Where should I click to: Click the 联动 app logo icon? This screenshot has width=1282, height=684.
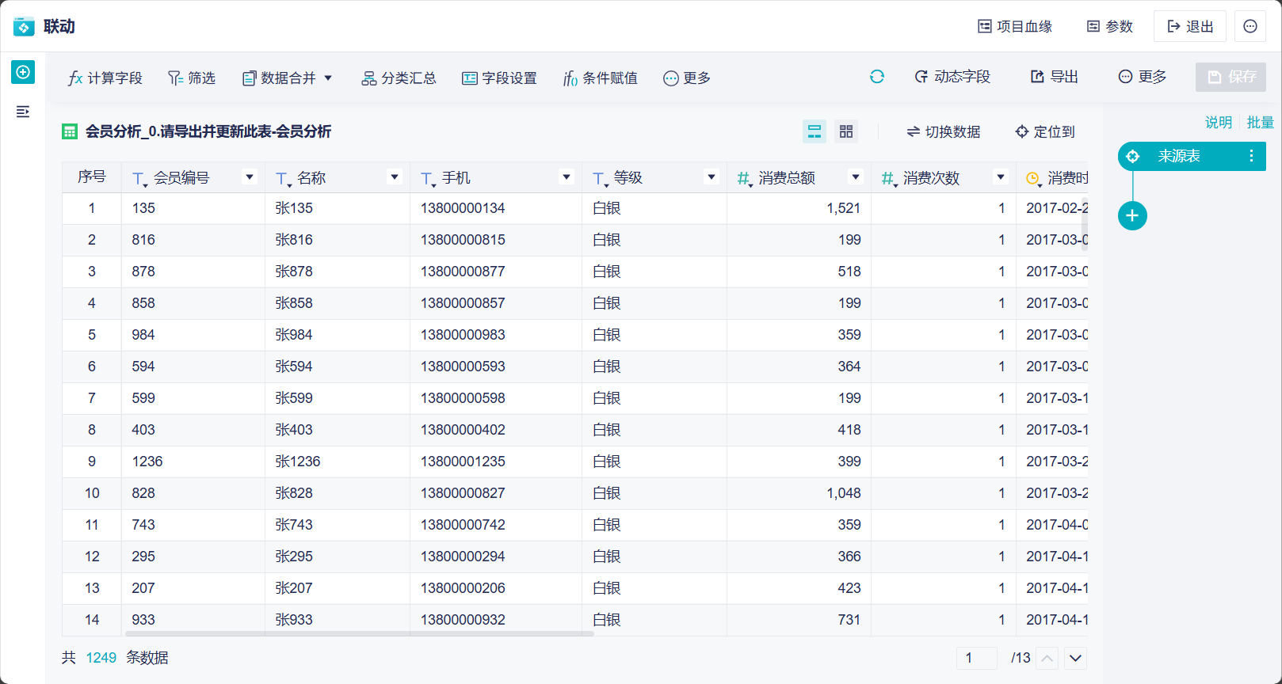click(24, 26)
